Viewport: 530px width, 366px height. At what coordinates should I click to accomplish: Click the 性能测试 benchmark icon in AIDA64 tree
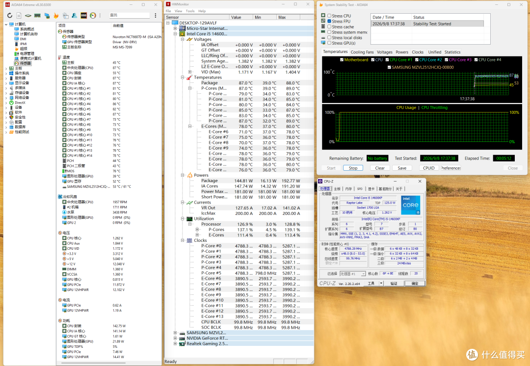pyautogui.click(x=11, y=132)
